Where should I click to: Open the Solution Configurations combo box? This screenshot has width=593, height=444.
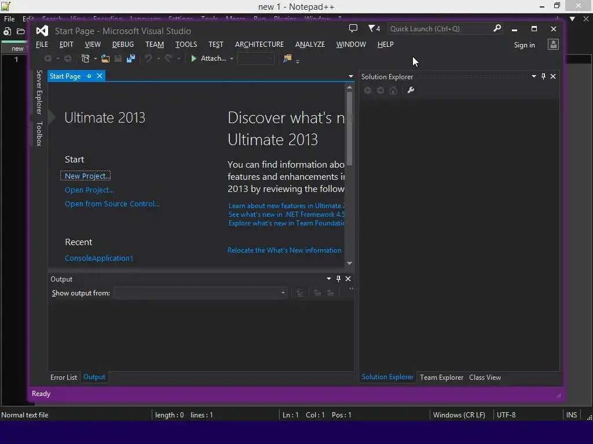255,58
